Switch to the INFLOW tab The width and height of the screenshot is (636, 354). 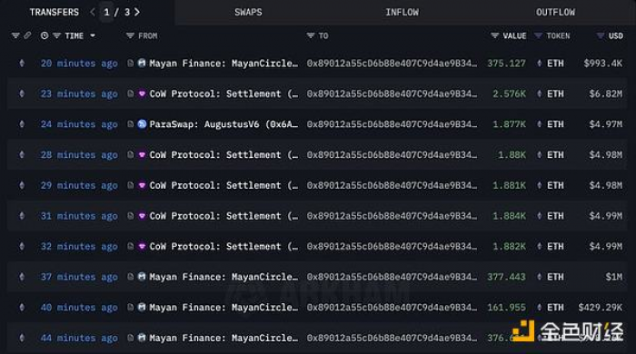402,12
